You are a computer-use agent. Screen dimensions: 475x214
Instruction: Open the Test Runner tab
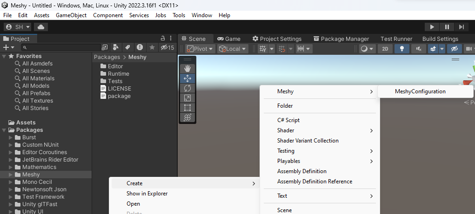click(x=396, y=39)
